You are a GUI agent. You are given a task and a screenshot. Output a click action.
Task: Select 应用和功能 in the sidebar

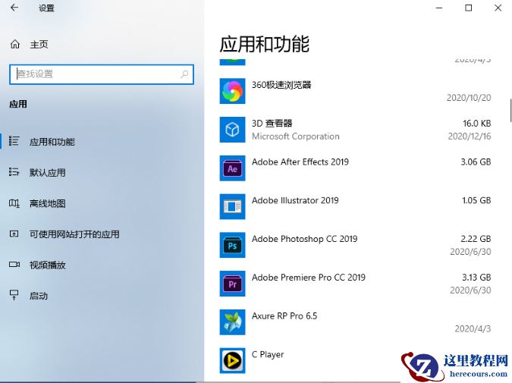(x=52, y=142)
